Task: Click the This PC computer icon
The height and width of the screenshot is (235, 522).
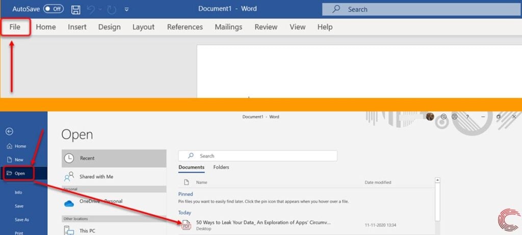Action: click(x=69, y=230)
